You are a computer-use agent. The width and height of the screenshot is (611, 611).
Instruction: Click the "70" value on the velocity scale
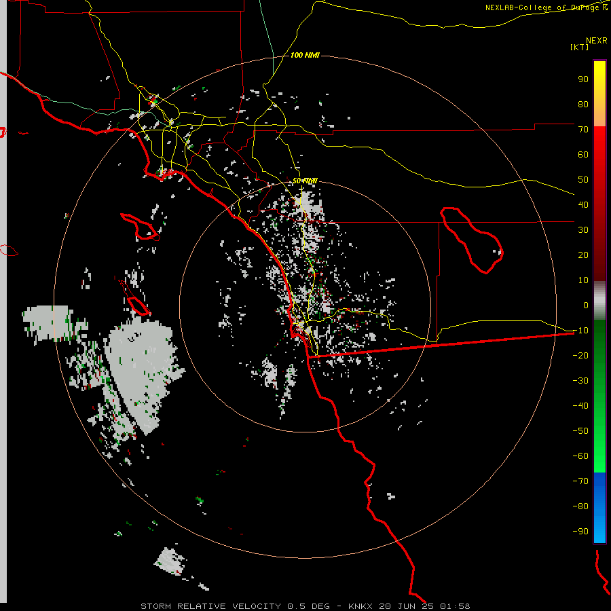click(x=583, y=130)
